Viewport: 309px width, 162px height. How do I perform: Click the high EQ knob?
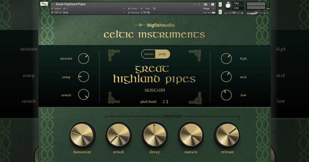(x=226, y=59)
